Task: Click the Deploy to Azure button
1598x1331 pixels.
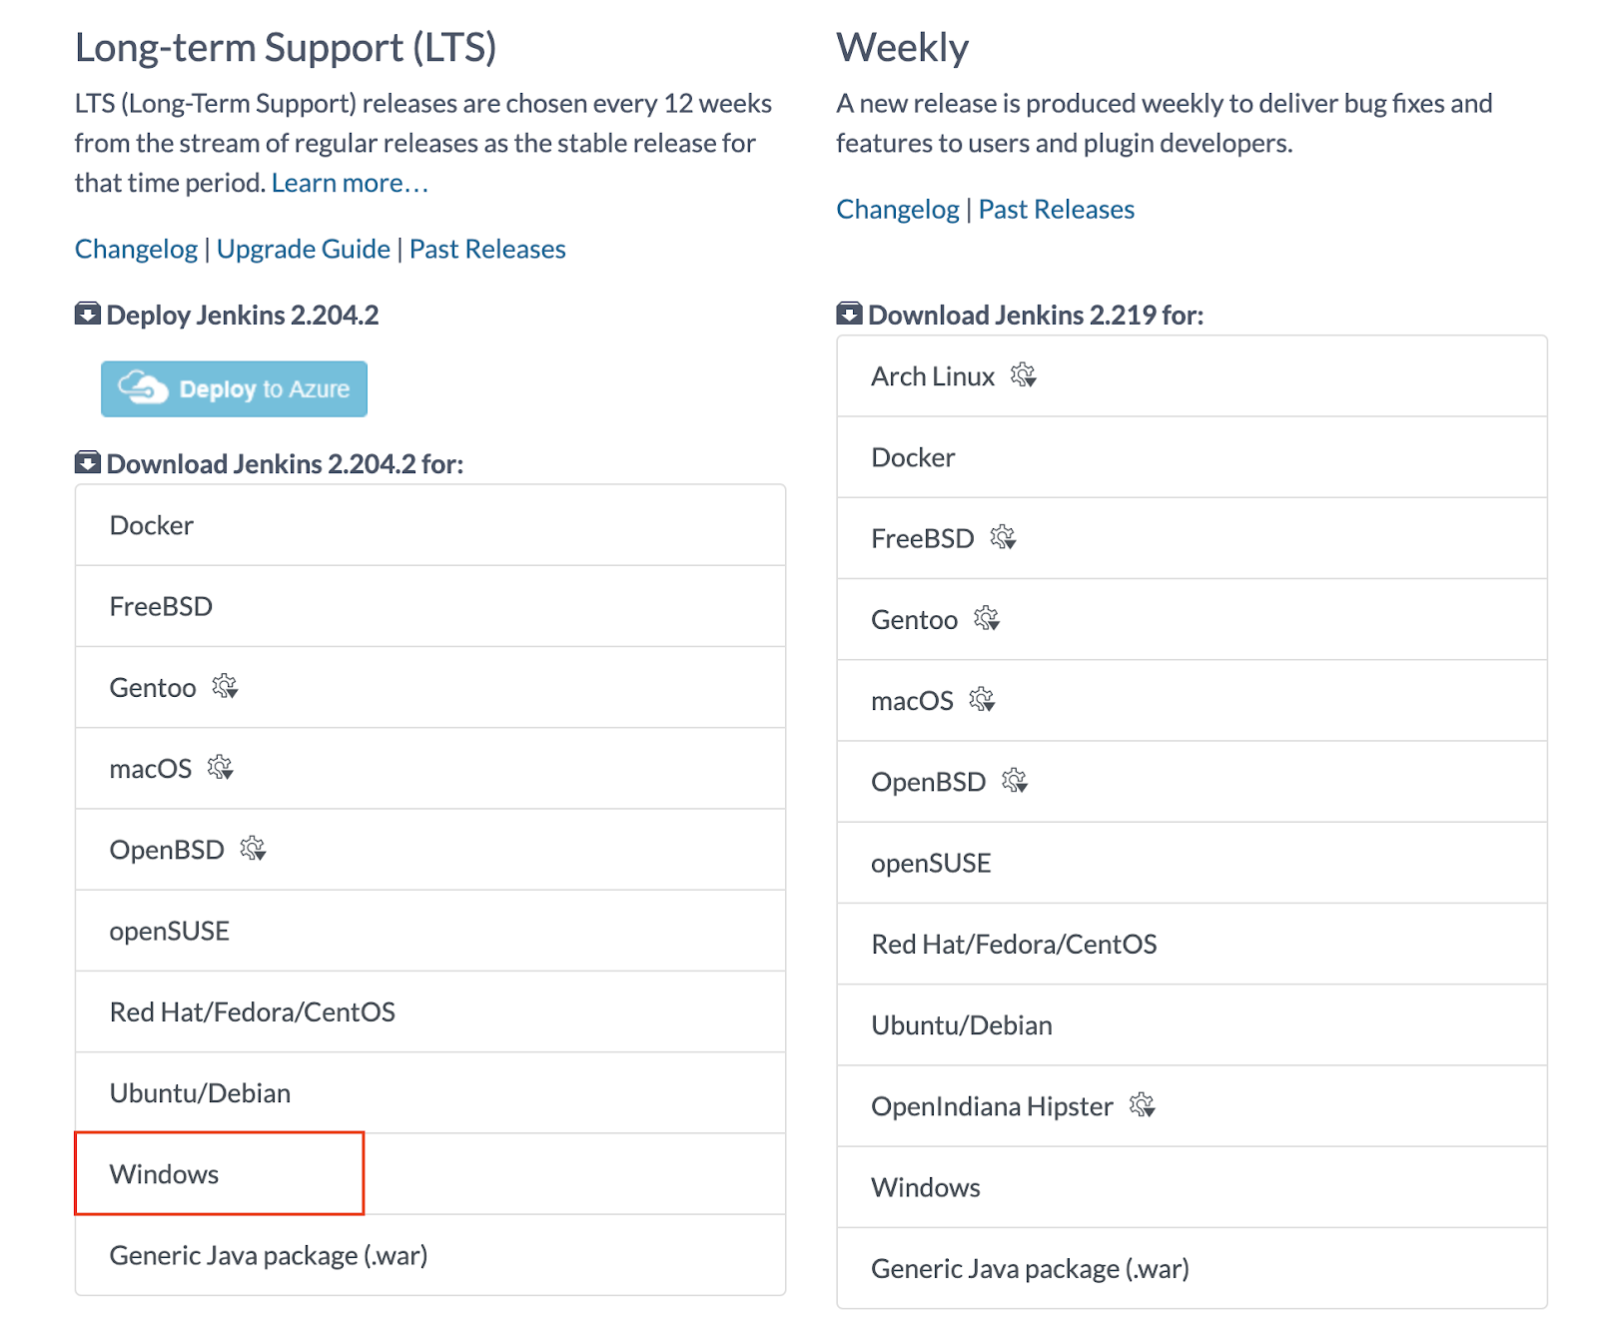Action: (234, 388)
